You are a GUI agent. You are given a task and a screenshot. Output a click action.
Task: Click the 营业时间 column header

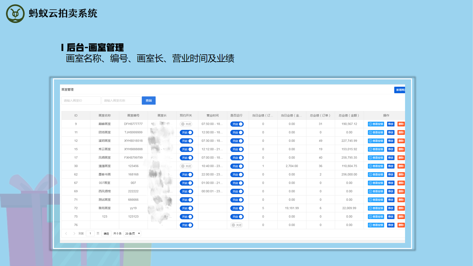tap(213, 116)
